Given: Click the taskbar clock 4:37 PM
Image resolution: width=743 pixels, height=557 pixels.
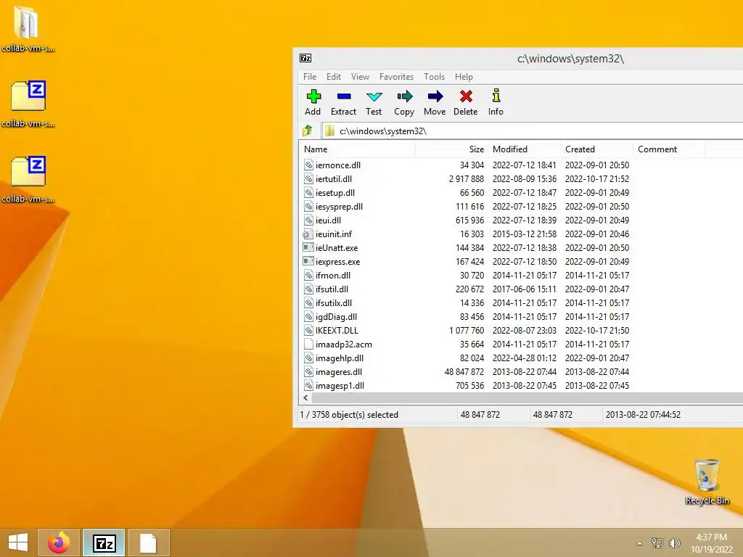Looking at the screenshot, I should [x=711, y=537].
